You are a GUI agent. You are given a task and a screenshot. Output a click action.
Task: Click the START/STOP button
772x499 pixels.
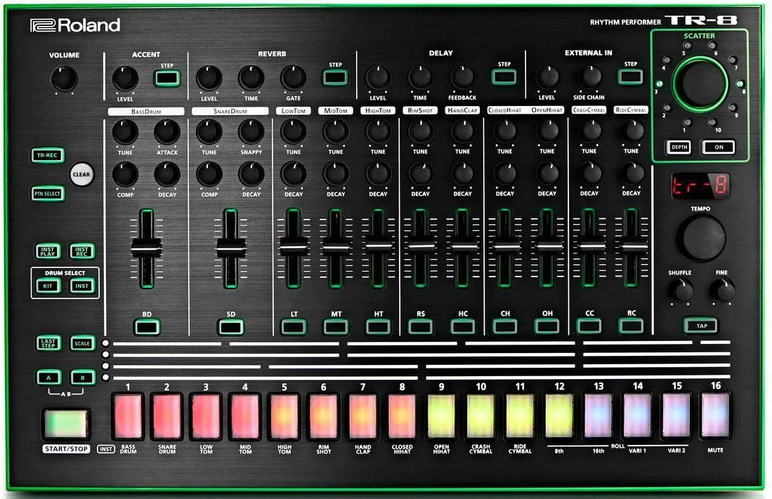pyautogui.click(x=66, y=424)
